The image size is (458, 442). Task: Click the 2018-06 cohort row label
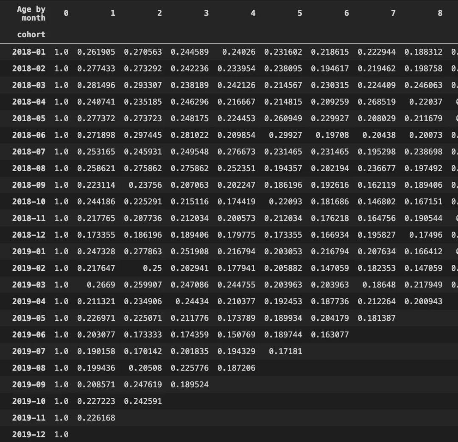[29, 135]
